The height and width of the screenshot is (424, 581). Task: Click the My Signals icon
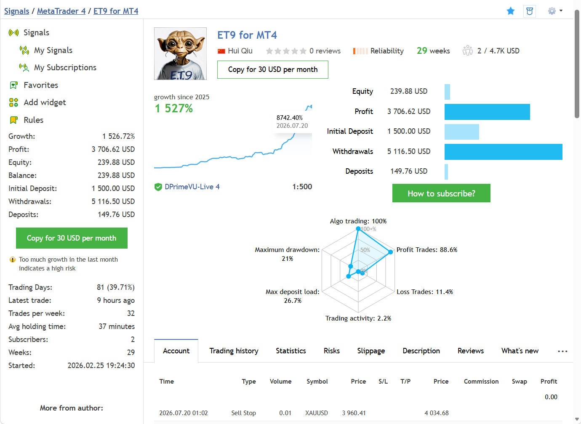point(24,50)
